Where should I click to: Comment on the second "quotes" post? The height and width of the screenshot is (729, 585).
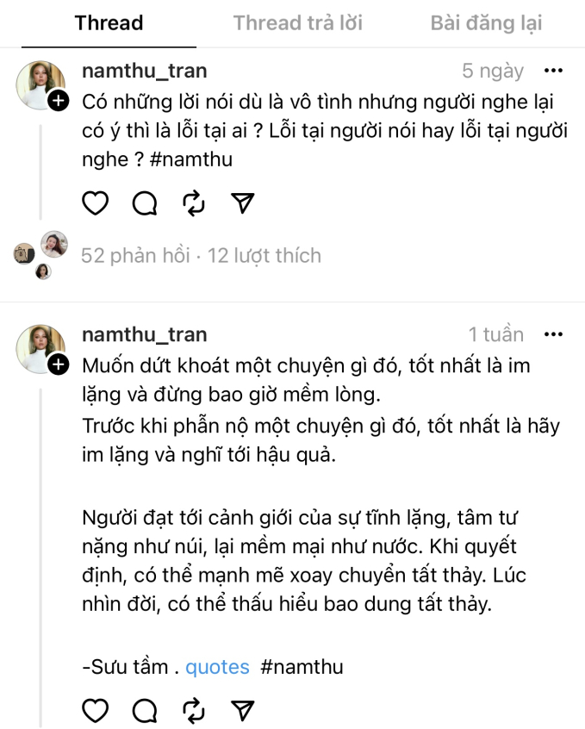(145, 709)
